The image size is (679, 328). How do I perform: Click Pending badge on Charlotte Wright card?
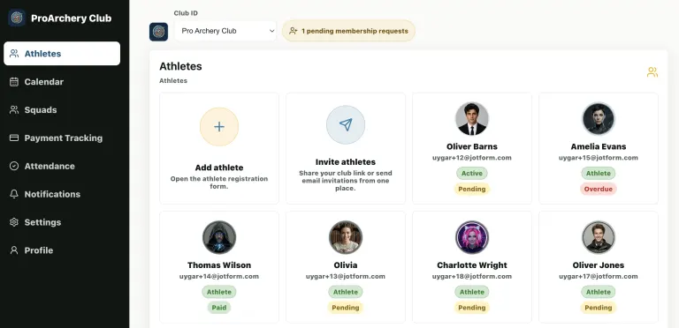(472, 308)
